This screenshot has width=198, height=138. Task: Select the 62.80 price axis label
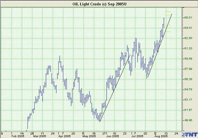pos(188,38)
